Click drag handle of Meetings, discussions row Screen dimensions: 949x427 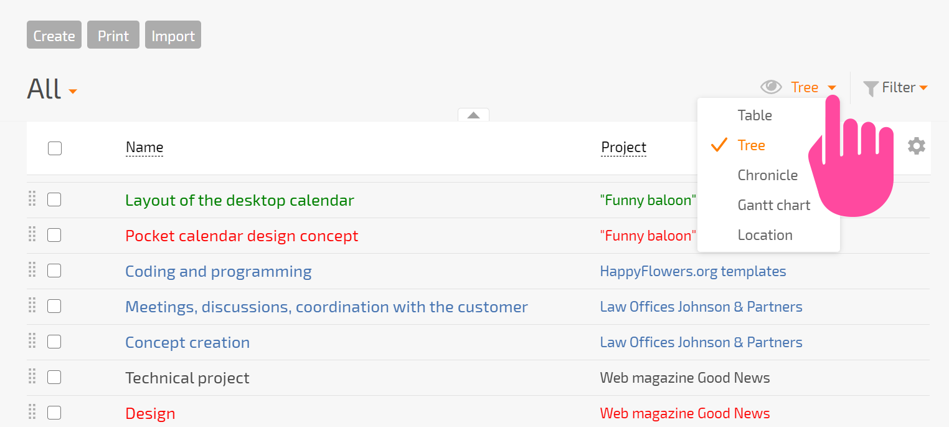coord(32,305)
